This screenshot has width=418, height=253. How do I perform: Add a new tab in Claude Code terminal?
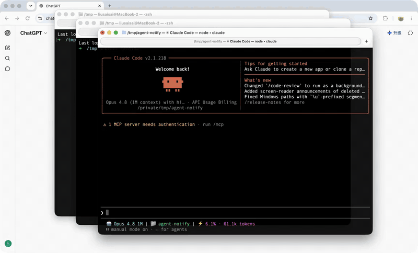366,41
